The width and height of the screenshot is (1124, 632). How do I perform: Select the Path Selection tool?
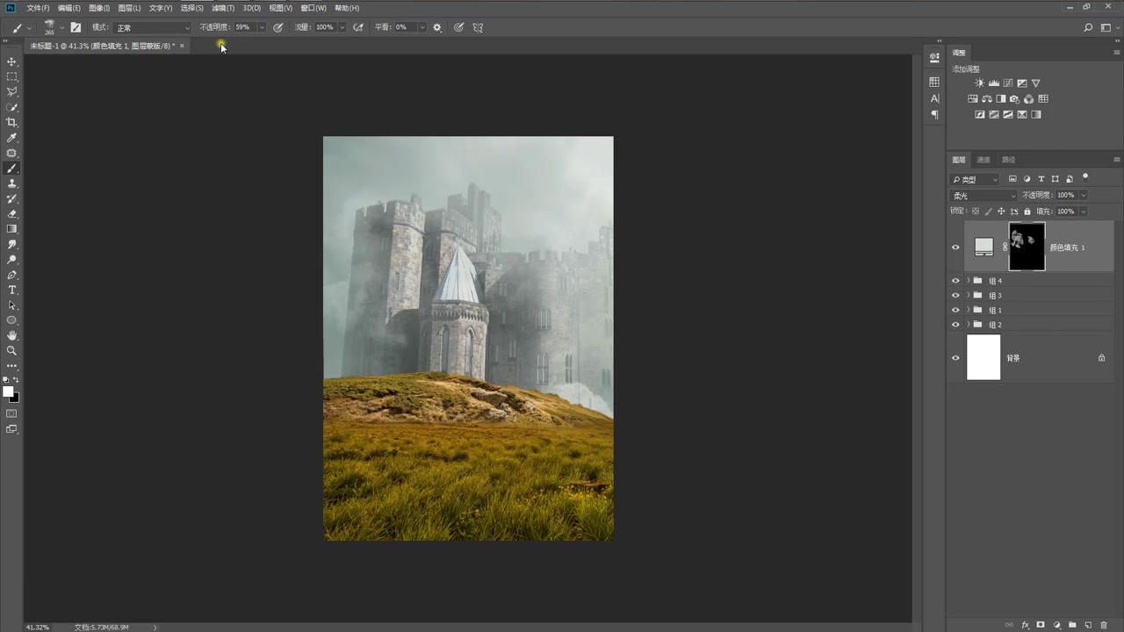12,305
